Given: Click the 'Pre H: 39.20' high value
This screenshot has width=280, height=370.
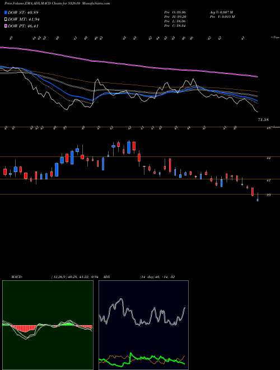Looking at the screenshot, I should coord(175,17).
